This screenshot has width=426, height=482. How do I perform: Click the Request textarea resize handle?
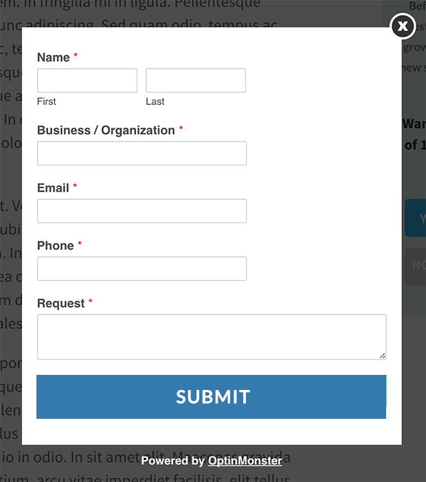click(382, 356)
